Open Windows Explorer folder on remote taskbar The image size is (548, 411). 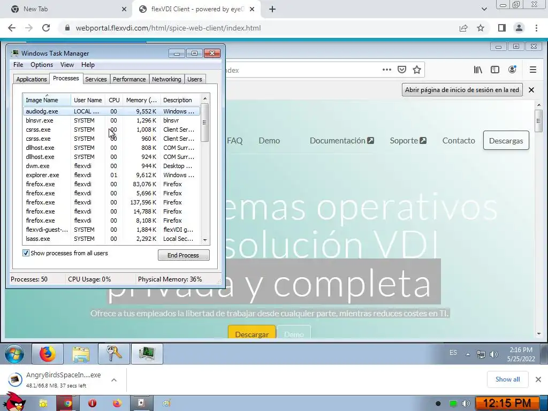[x=81, y=354]
